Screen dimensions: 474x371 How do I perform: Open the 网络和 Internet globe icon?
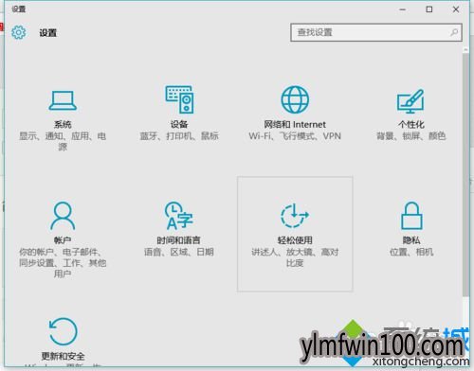pos(295,99)
